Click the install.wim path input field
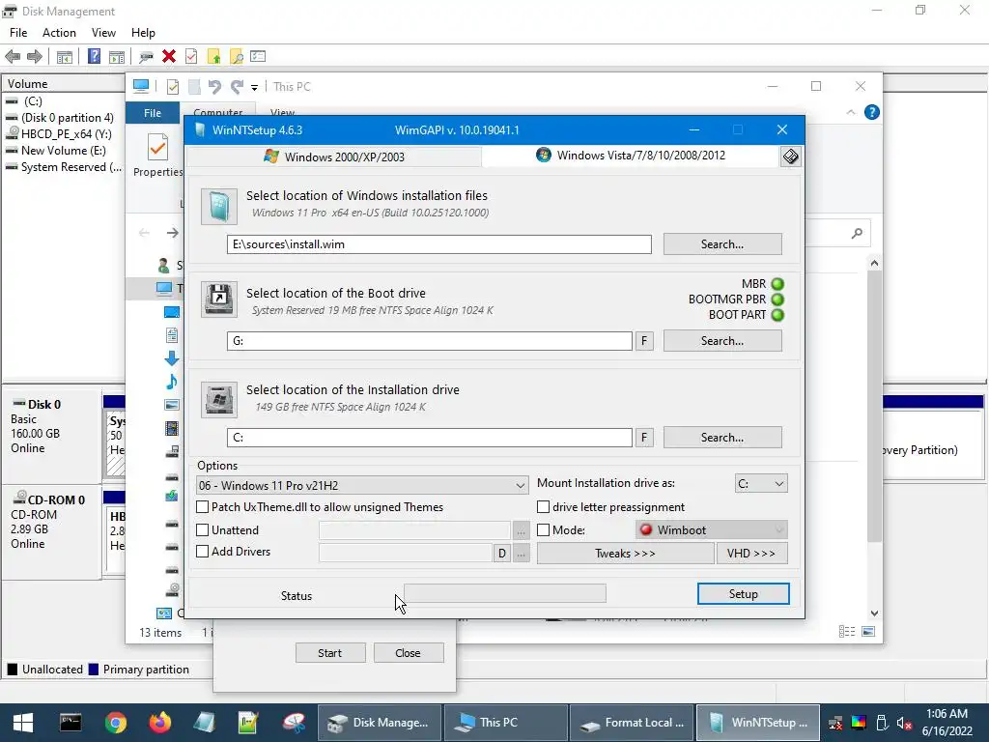Screen dimensions: 989x742 (x=439, y=244)
